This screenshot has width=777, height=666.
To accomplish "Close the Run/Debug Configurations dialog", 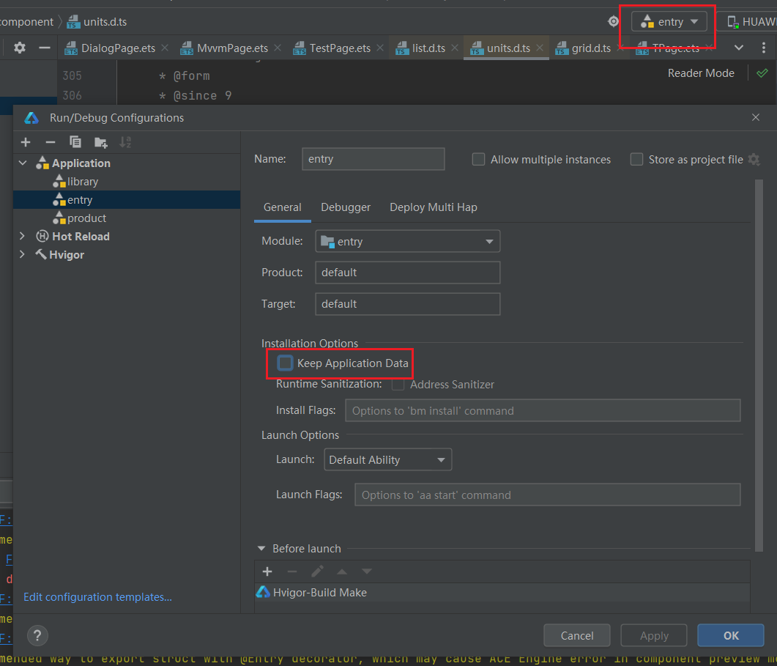I will (x=755, y=117).
